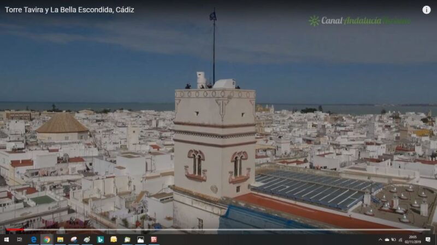Open the Action Center notifications

tap(428, 240)
